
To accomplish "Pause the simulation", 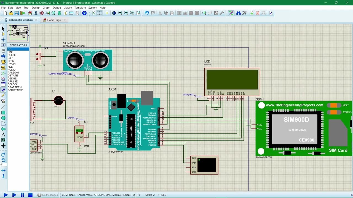I will coord(22,195).
